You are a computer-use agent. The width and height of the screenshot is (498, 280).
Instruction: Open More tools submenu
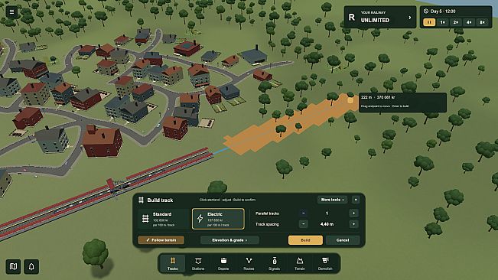332,200
